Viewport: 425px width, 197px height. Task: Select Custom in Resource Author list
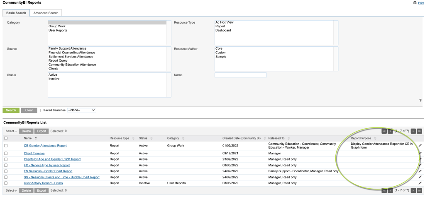click(x=274, y=53)
